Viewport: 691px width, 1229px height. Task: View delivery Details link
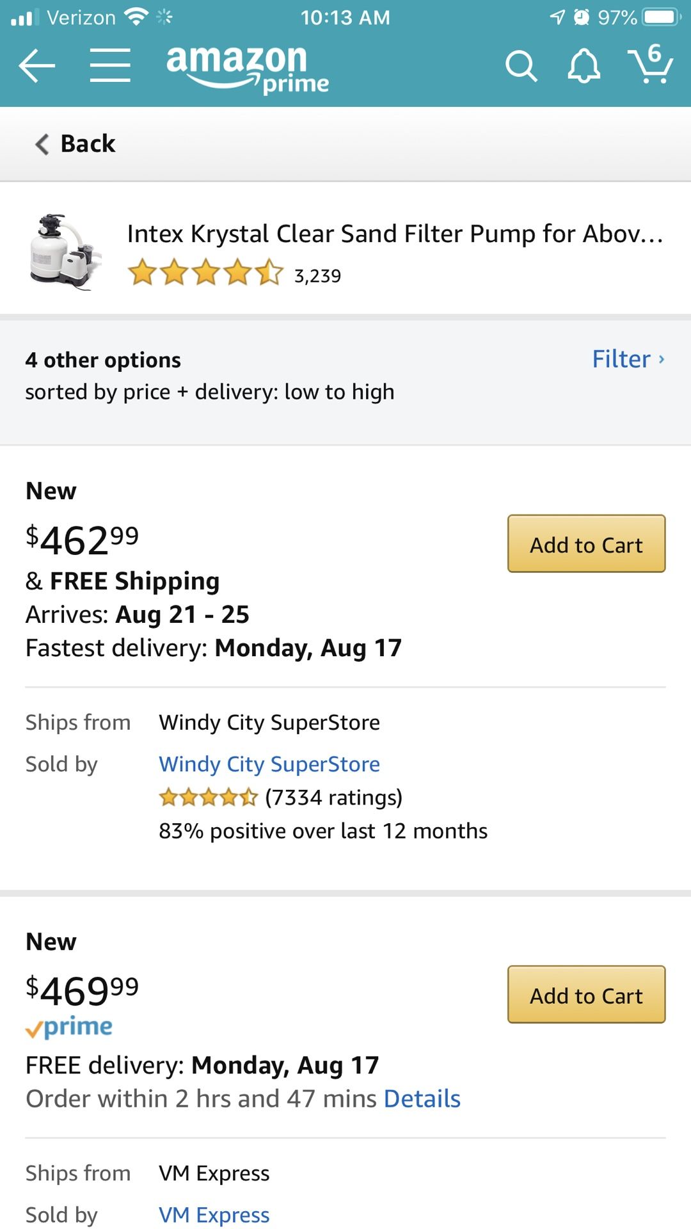[422, 1099]
